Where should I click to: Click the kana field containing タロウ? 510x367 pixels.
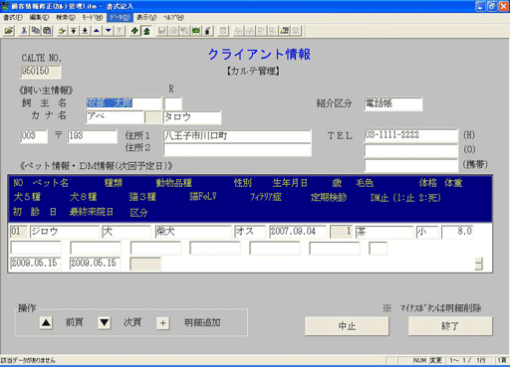(x=192, y=117)
